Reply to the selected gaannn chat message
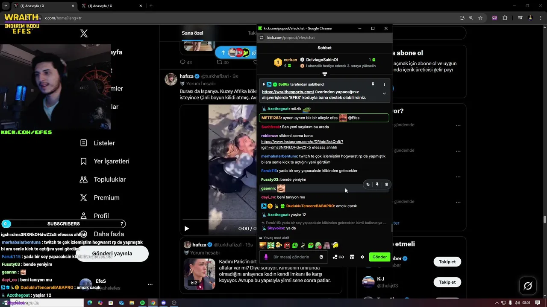The height and width of the screenshot is (307, 547). click(368, 185)
